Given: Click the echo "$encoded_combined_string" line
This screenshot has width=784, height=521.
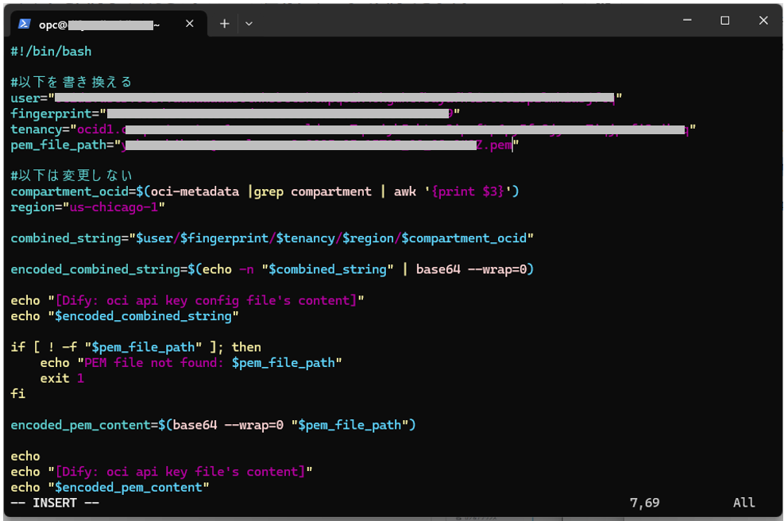Looking at the screenshot, I should click(x=125, y=316).
